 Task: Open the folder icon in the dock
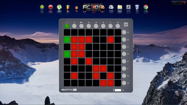[120, 7]
